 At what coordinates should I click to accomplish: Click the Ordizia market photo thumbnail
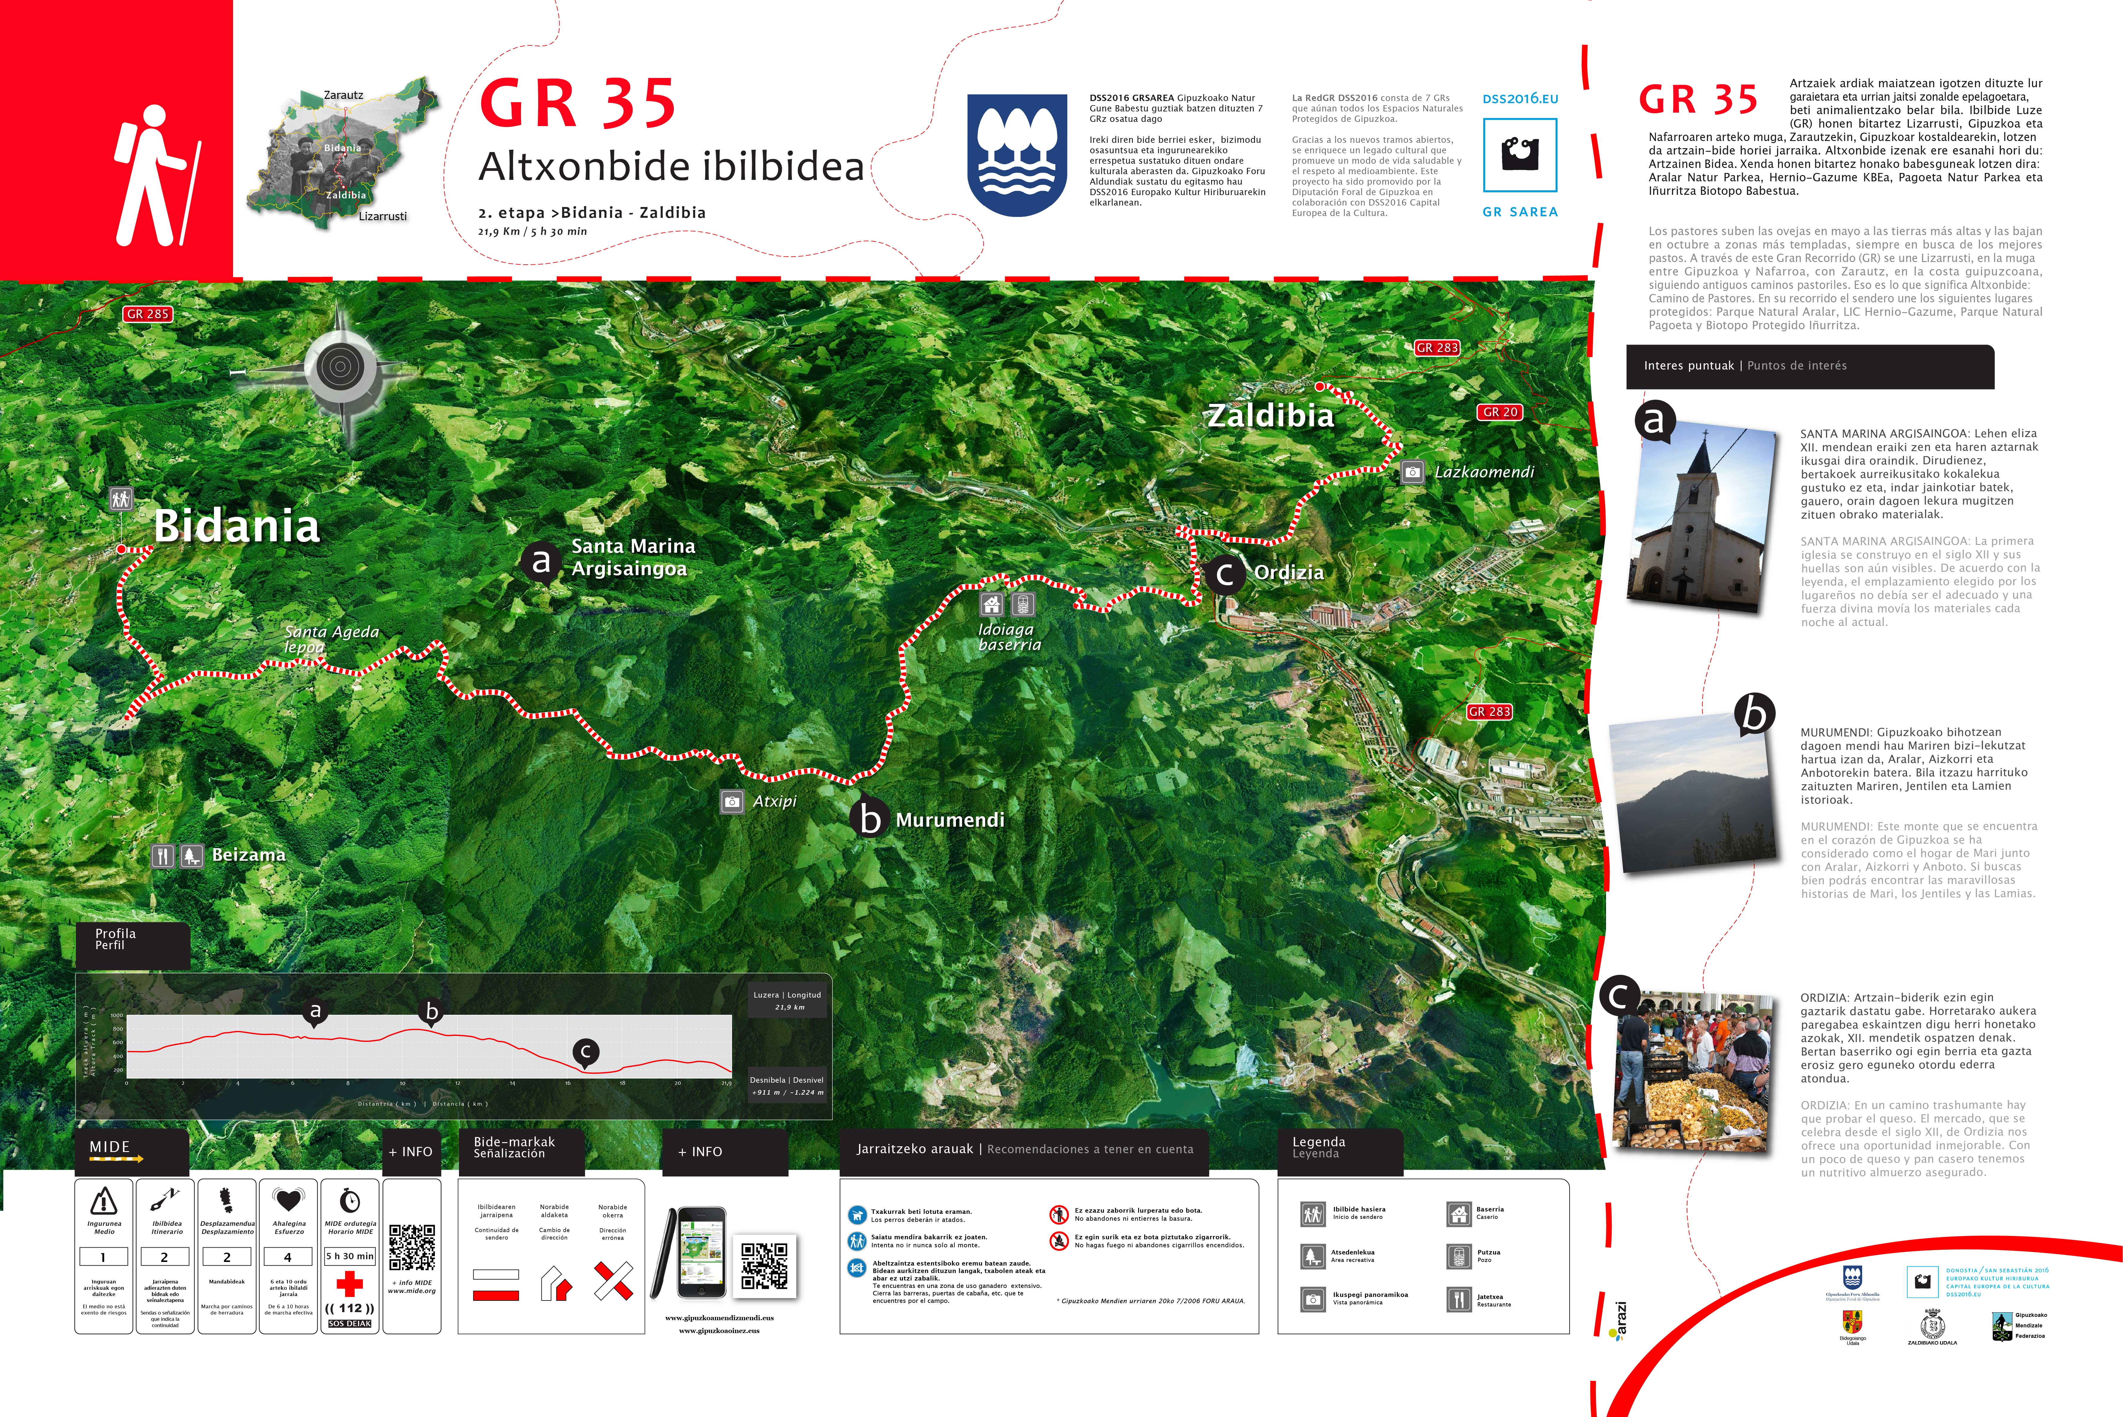tap(1693, 1072)
